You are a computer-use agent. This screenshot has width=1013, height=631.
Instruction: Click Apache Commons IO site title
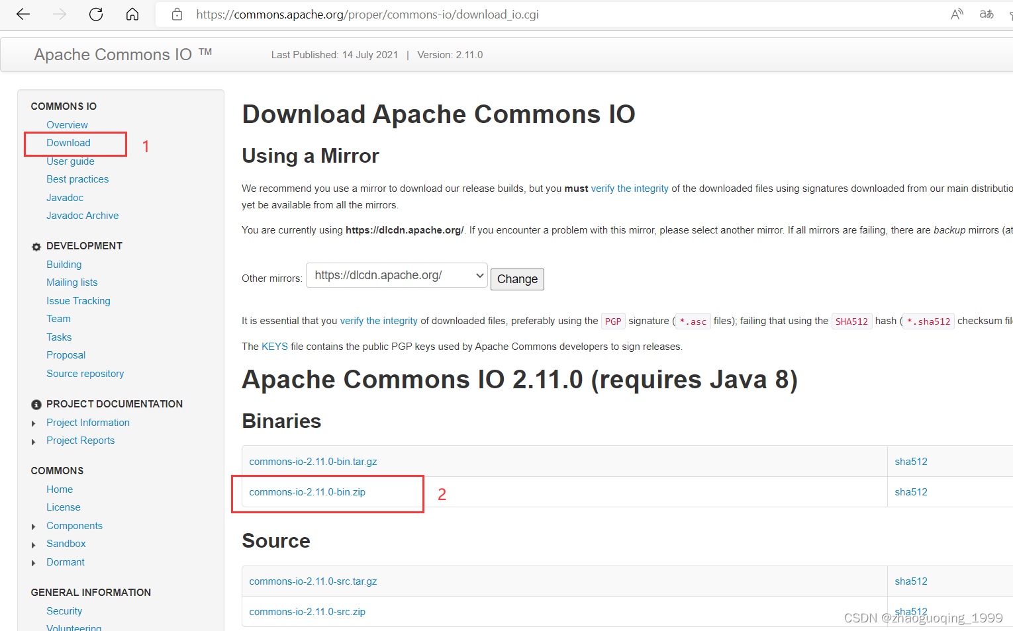(x=123, y=54)
